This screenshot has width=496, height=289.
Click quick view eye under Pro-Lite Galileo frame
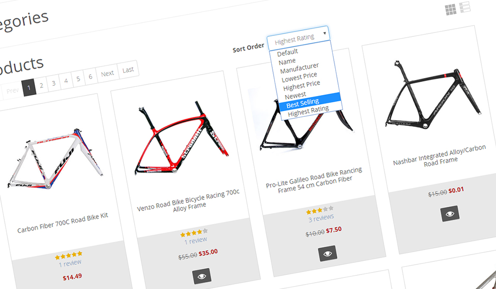(327, 254)
